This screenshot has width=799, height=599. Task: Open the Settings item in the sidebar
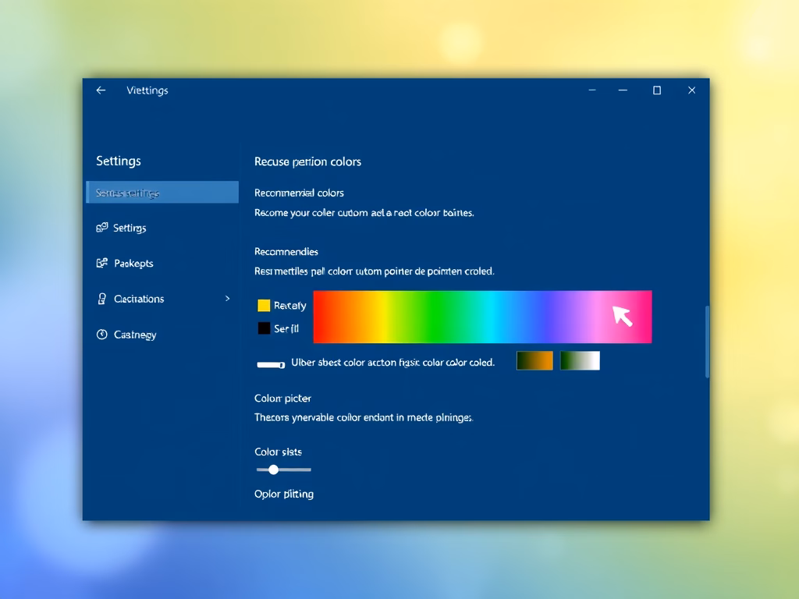[x=130, y=228]
